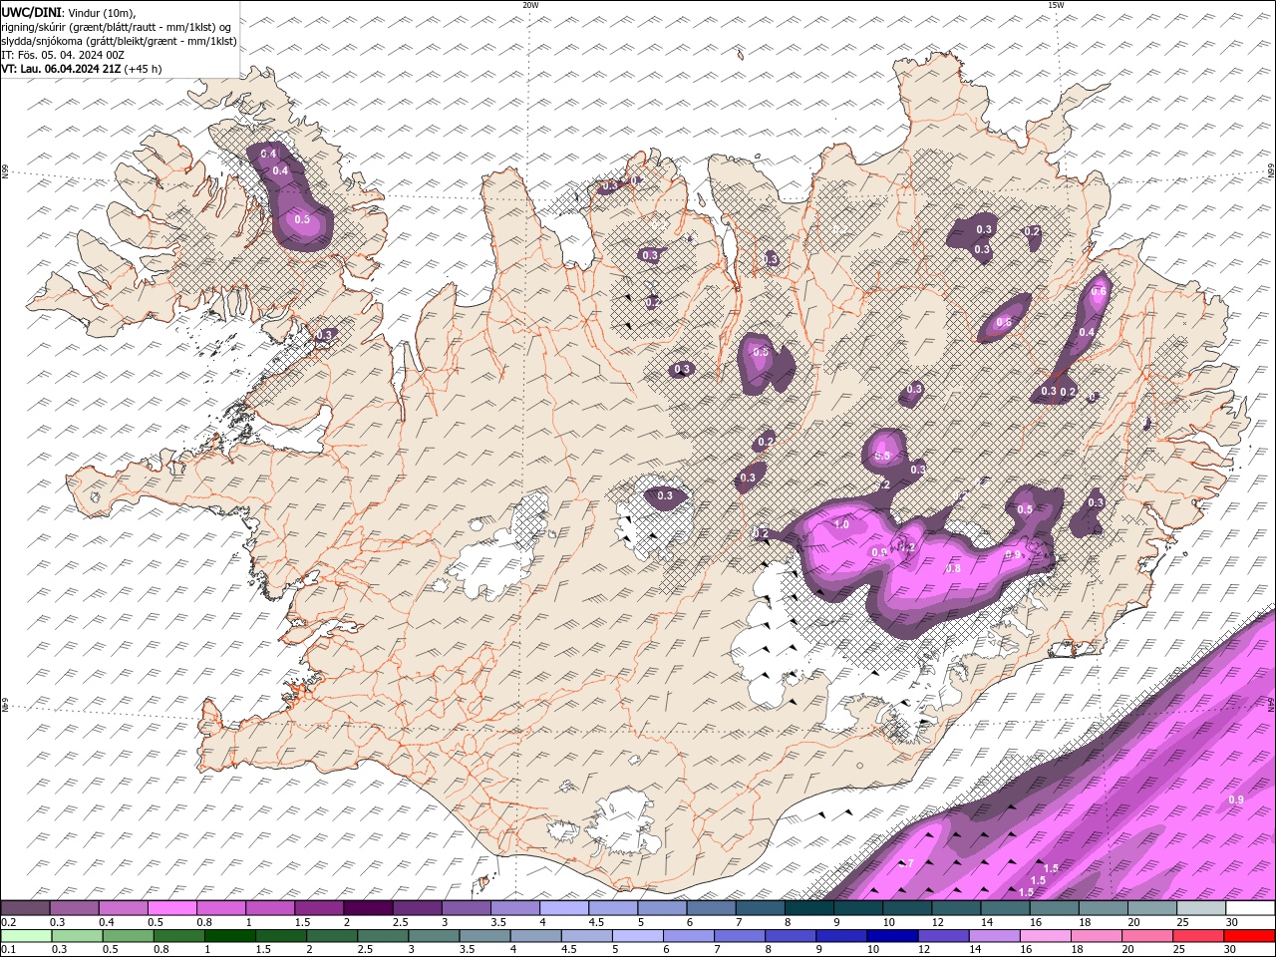The image size is (1276, 957).
Task: Click the 'IT: Fös. 05. 04. 2024 00Z' line
Action: pyautogui.click(x=62, y=55)
